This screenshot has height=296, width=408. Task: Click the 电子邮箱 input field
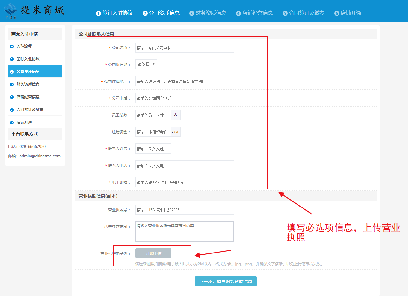(184, 182)
